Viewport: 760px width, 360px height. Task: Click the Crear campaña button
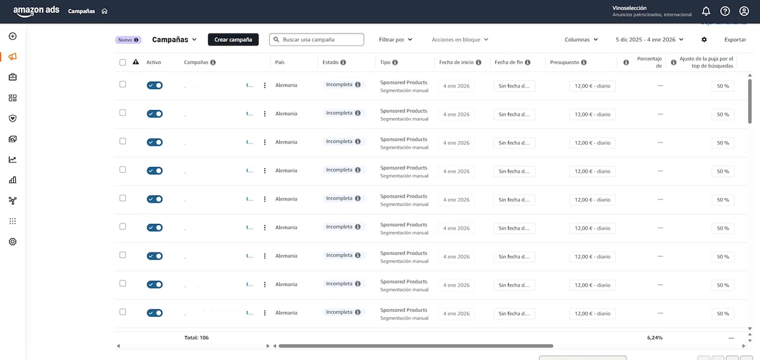click(233, 39)
